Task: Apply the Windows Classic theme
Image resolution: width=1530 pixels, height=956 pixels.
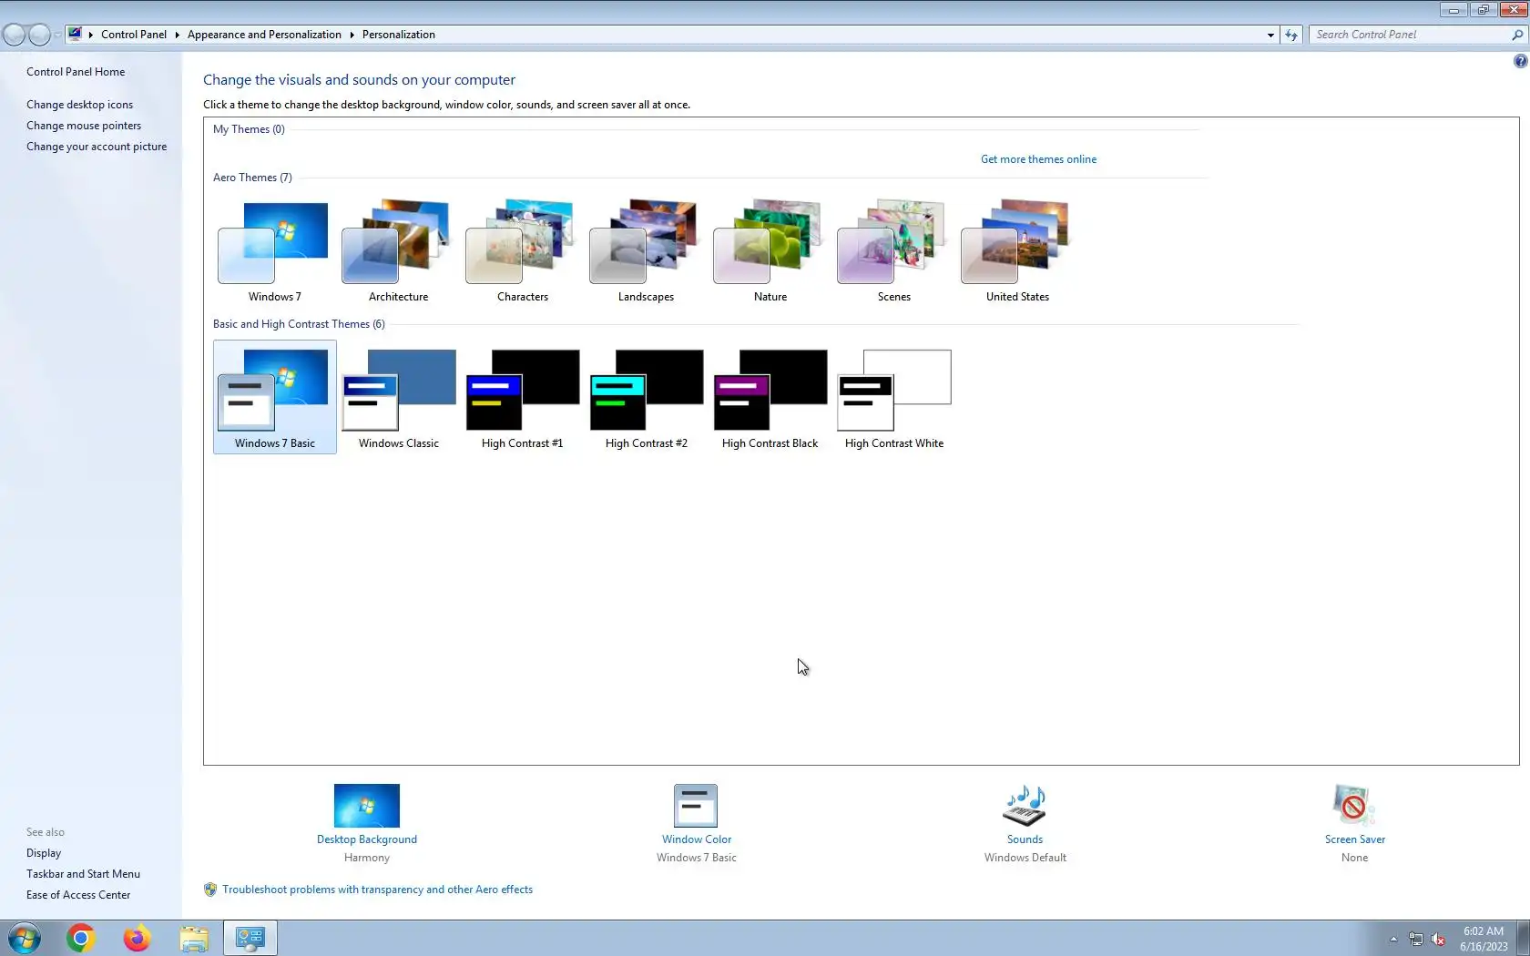Action: pyautogui.click(x=398, y=397)
